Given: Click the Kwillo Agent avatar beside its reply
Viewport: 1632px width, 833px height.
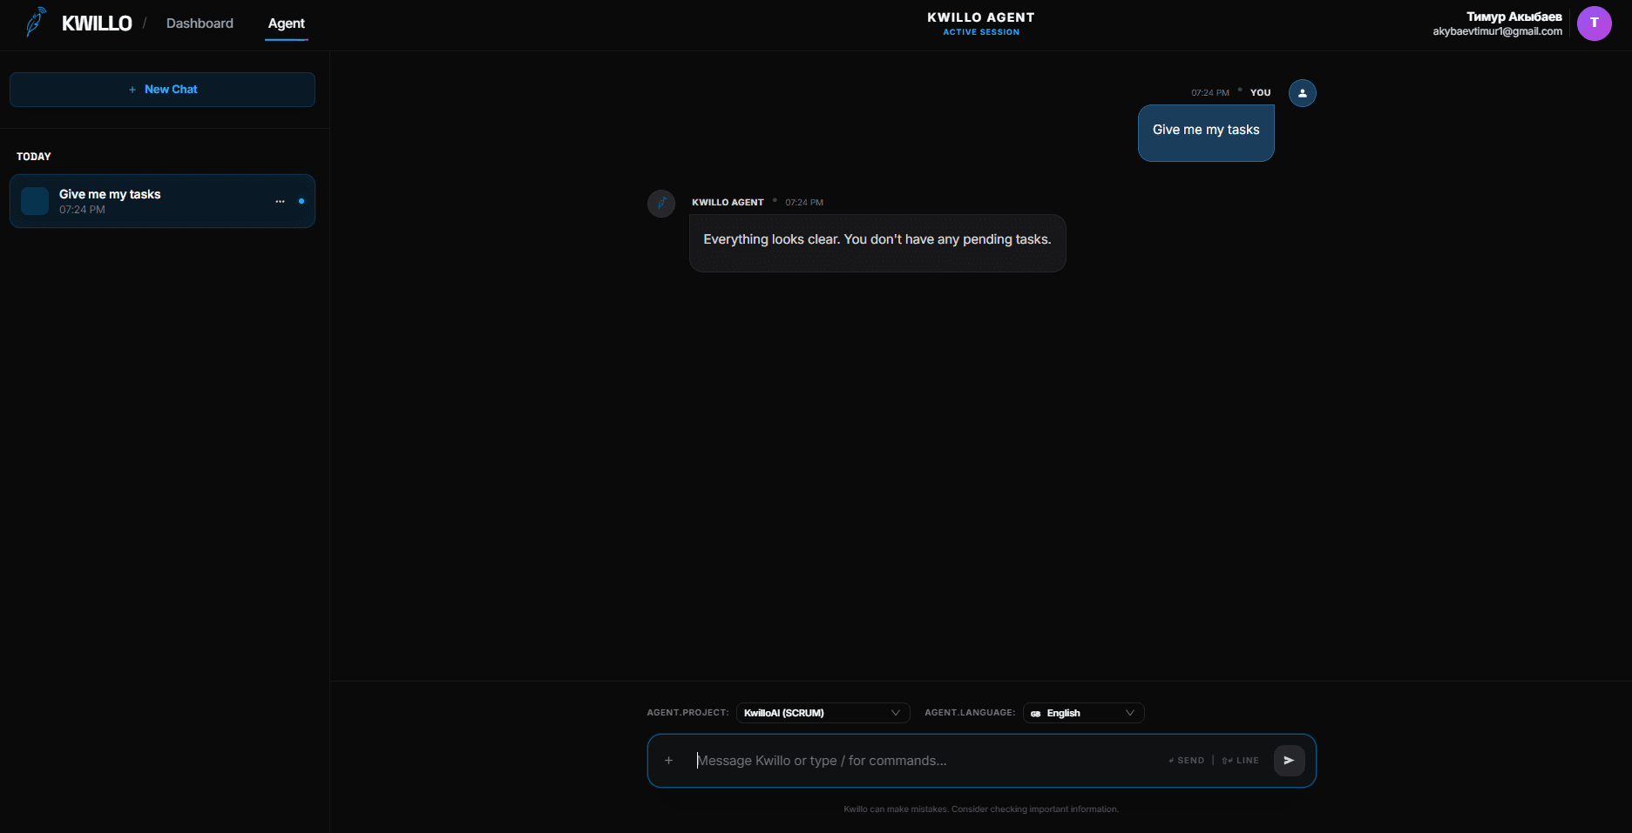Looking at the screenshot, I should tap(661, 203).
